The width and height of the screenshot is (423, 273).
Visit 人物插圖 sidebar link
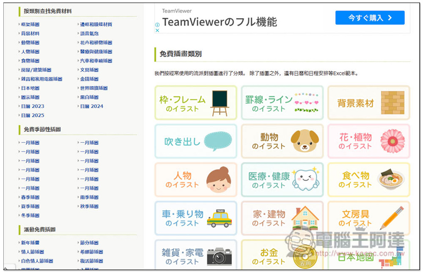point(30,52)
